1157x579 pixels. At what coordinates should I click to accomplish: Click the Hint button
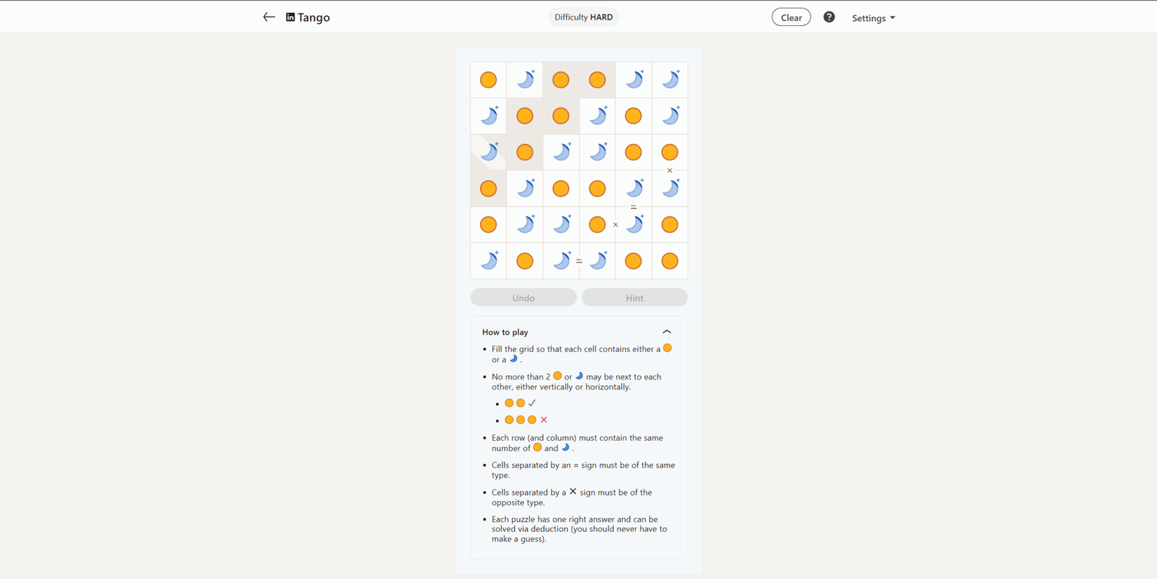[635, 298]
